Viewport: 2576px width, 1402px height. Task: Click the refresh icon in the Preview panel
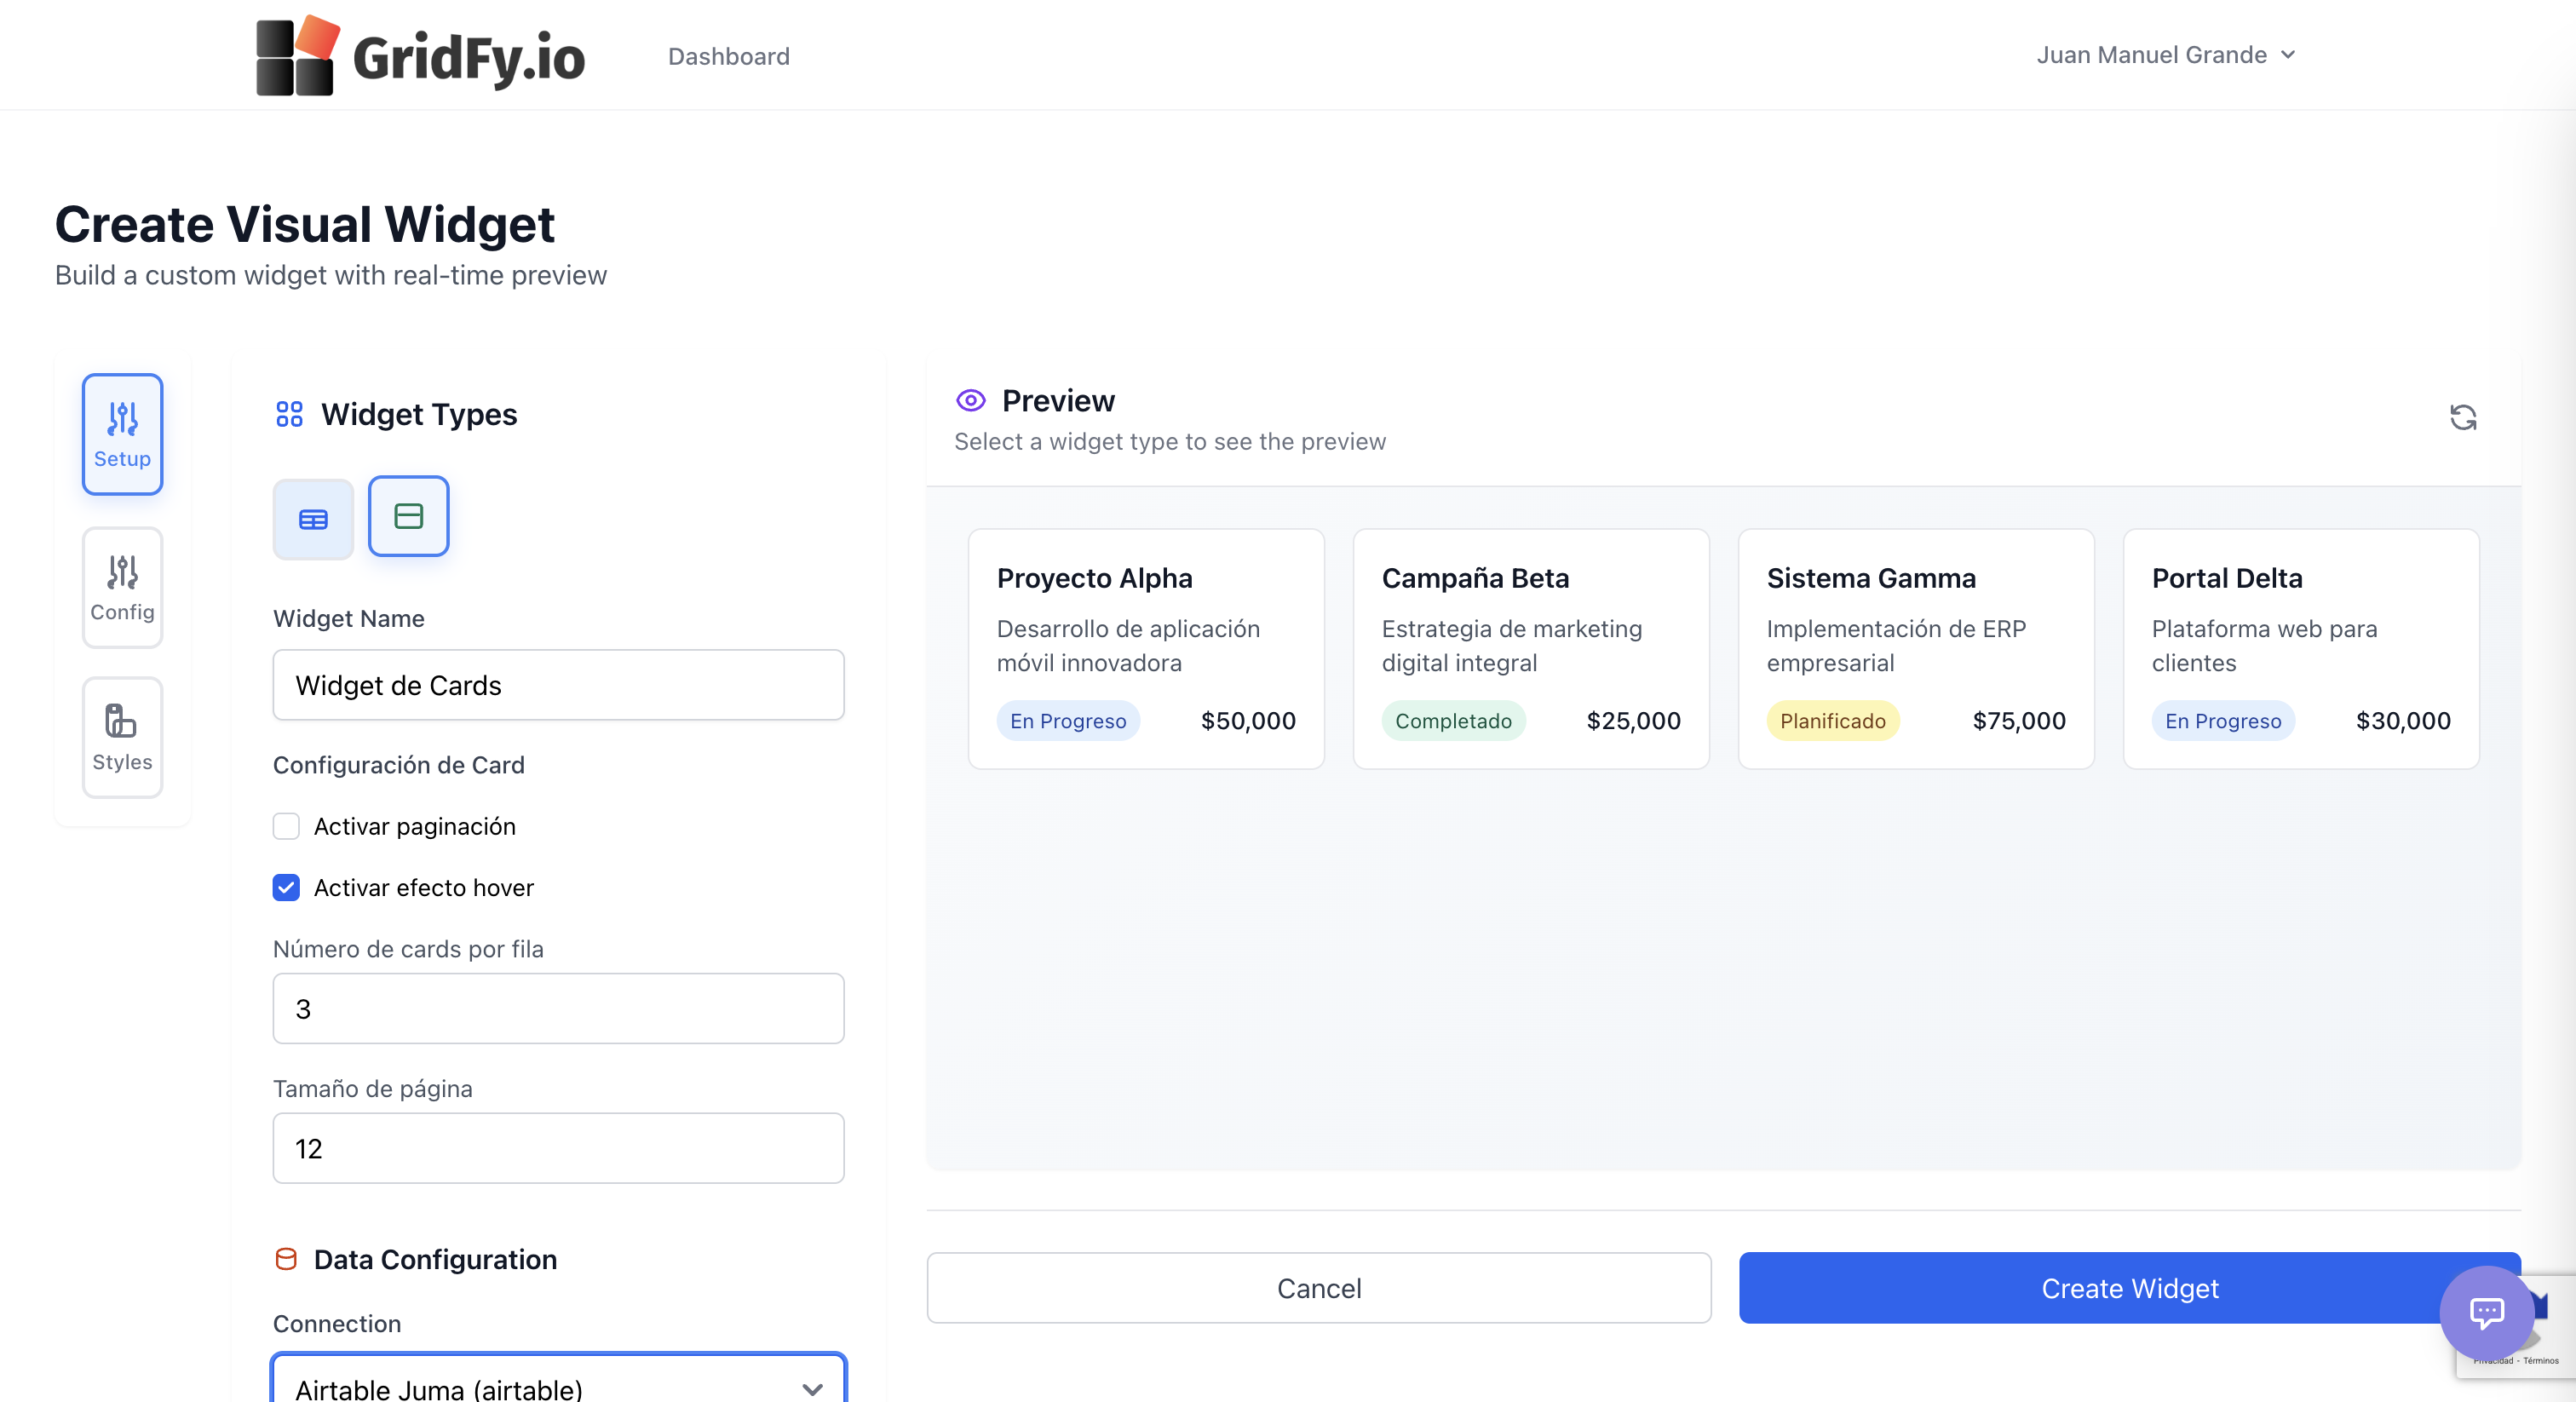(x=2463, y=417)
